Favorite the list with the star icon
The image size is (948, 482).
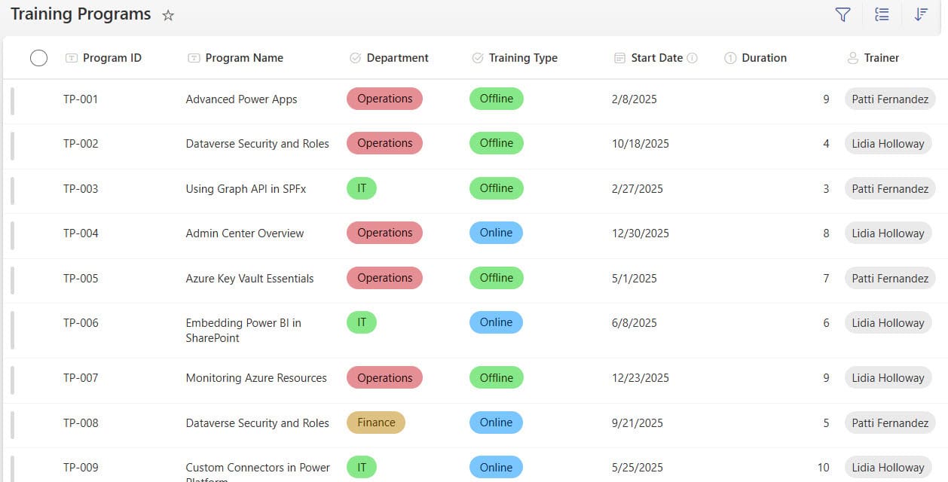coord(168,15)
